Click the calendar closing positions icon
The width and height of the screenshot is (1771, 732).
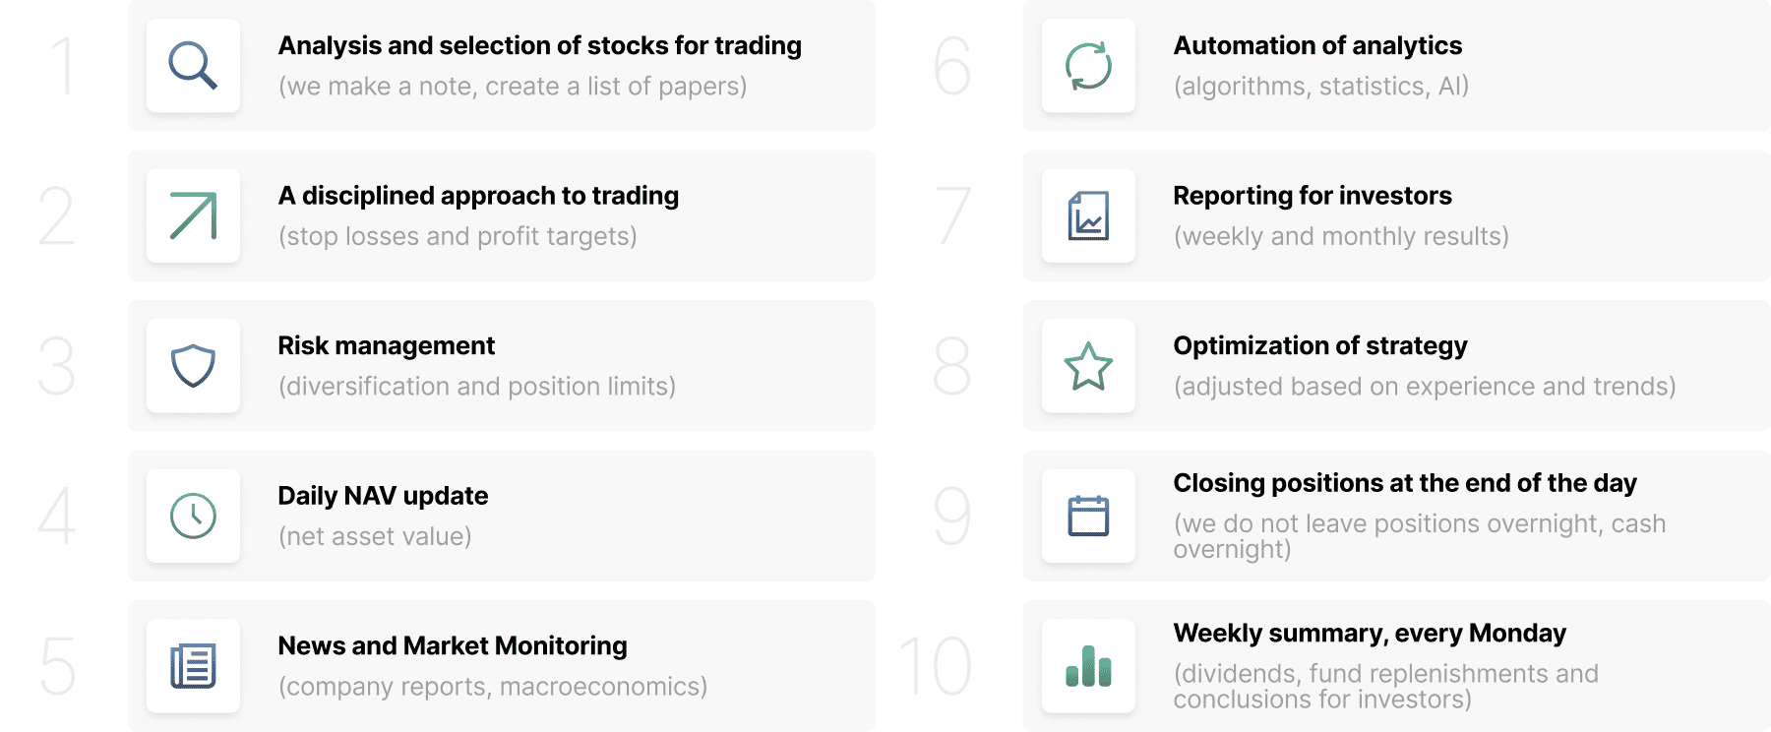click(1088, 516)
